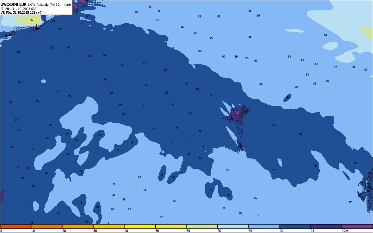Click the humidity value "55" on the map

(31, 20)
